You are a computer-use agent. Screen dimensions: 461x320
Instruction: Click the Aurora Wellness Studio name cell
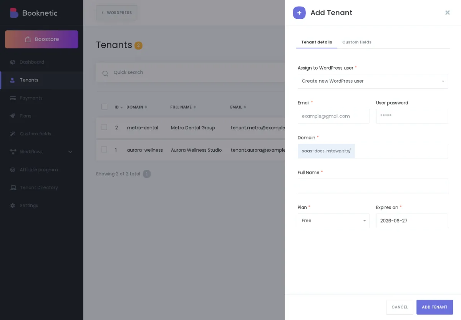click(196, 150)
